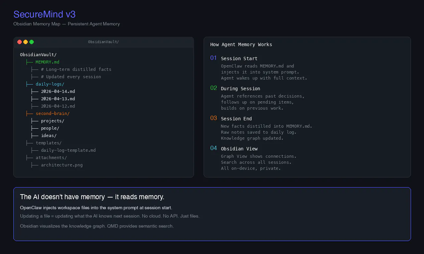Open the projects/ subfolder

click(53, 121)
